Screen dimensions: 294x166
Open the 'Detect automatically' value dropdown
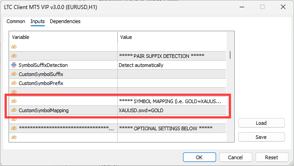pos(172,65)
